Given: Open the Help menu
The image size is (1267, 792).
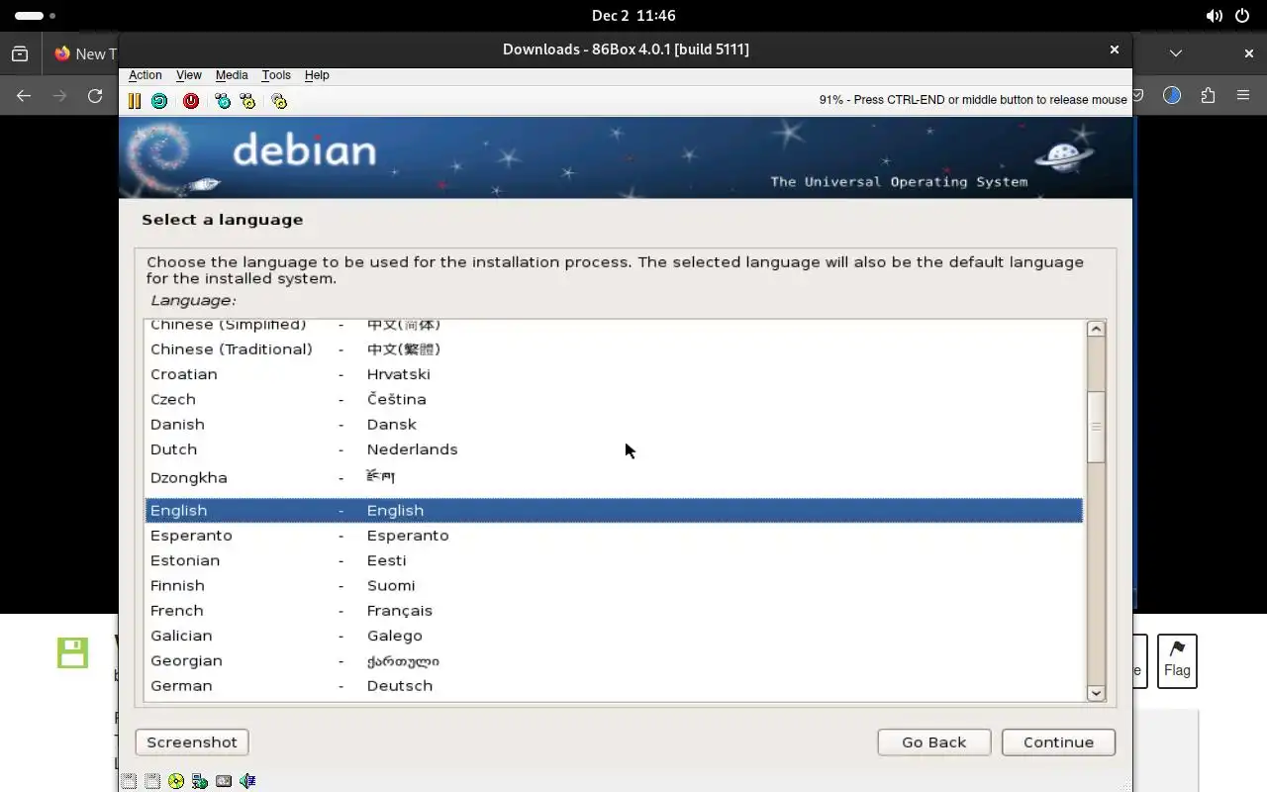Looking at the screenshot, I should pyautogui.click(x=317, y=75).
